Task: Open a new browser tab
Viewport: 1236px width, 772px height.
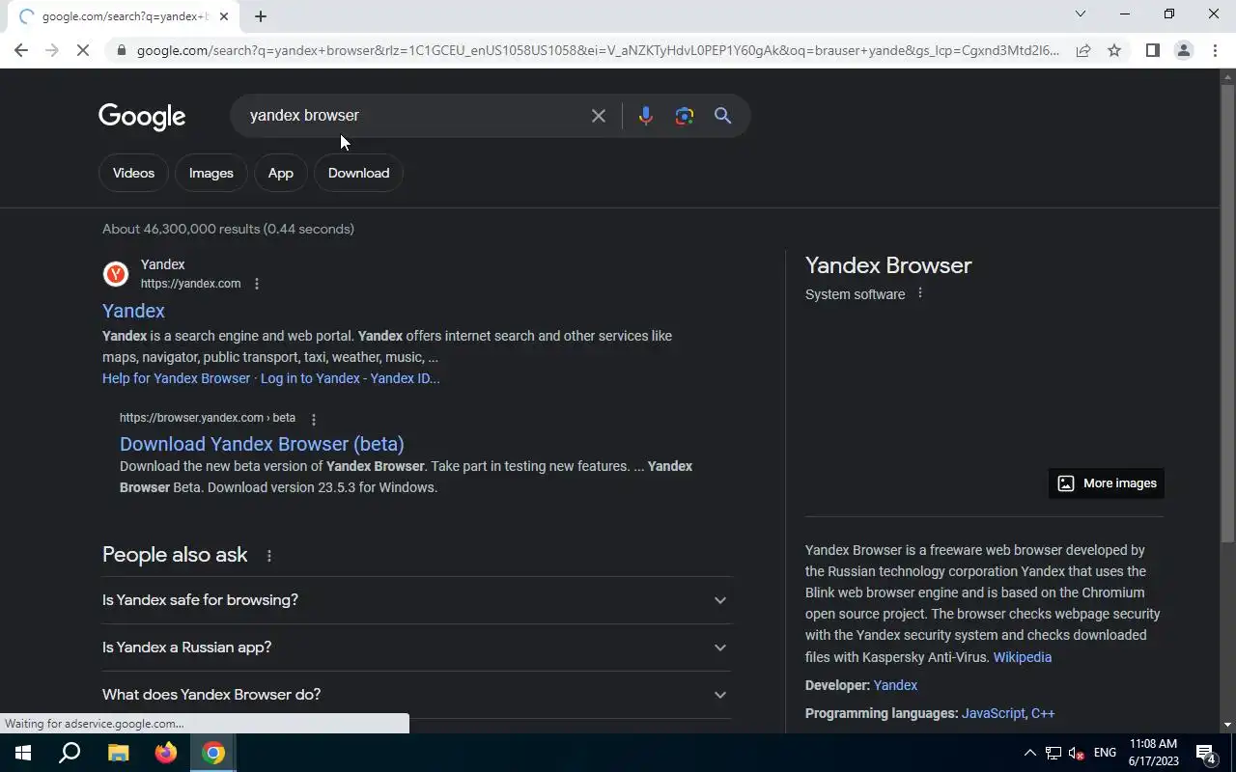Action: click(261, 16)
